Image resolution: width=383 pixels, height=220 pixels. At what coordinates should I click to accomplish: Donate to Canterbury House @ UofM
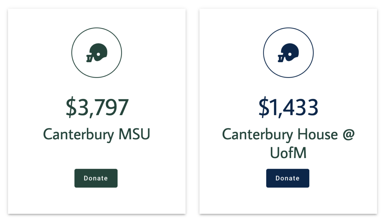[x=288, y=178]
